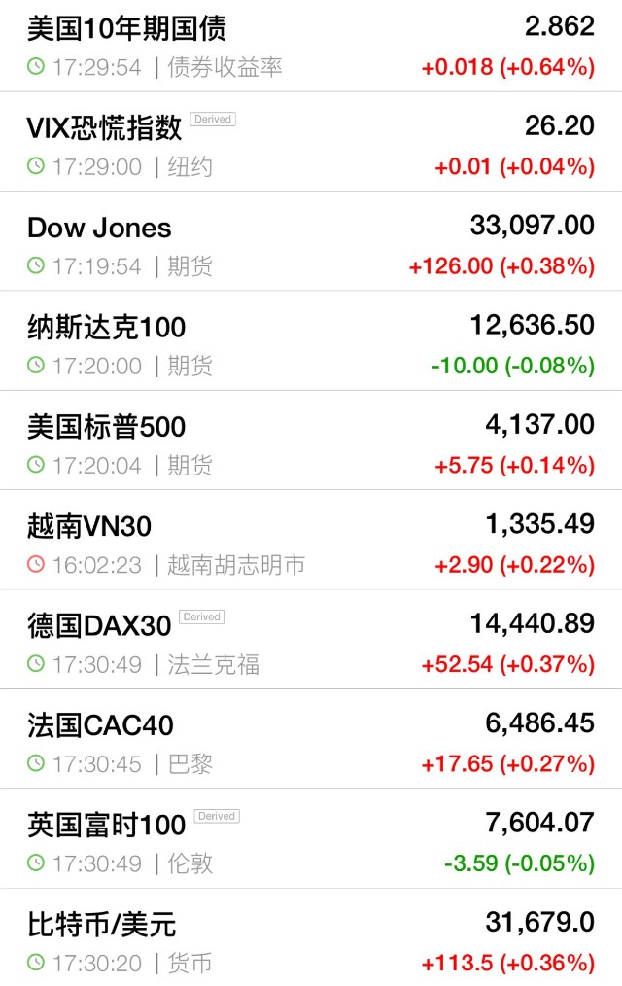Select the 法国CAC40 index row
This screenshot has height=986, width=622.
click(x=311, y=739)
